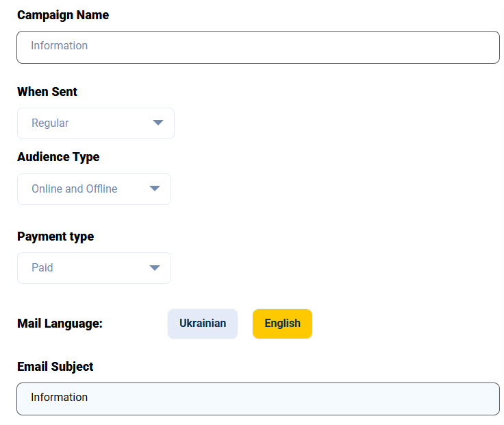Focus the Campaign Name input field
Screen dimensions: 504x425
(x=257, y=47)
